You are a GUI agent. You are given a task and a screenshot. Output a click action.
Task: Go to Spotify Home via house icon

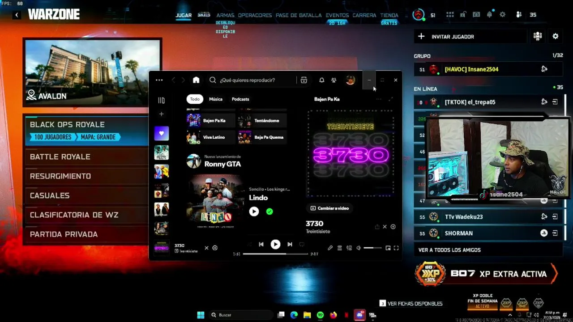pos(196,80)
